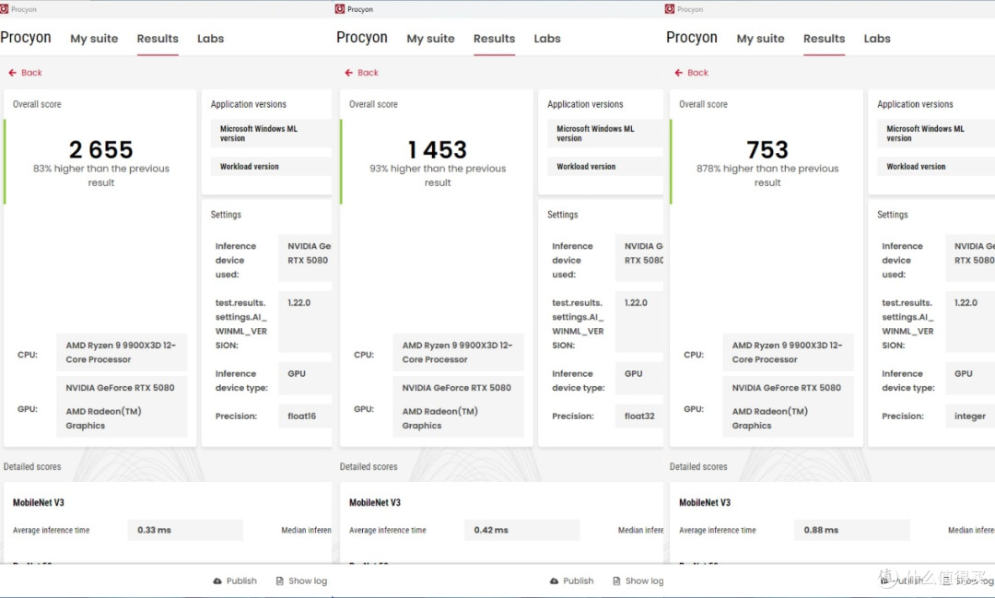
Task: Select Results tab in the right window
Action: [825, 39]
